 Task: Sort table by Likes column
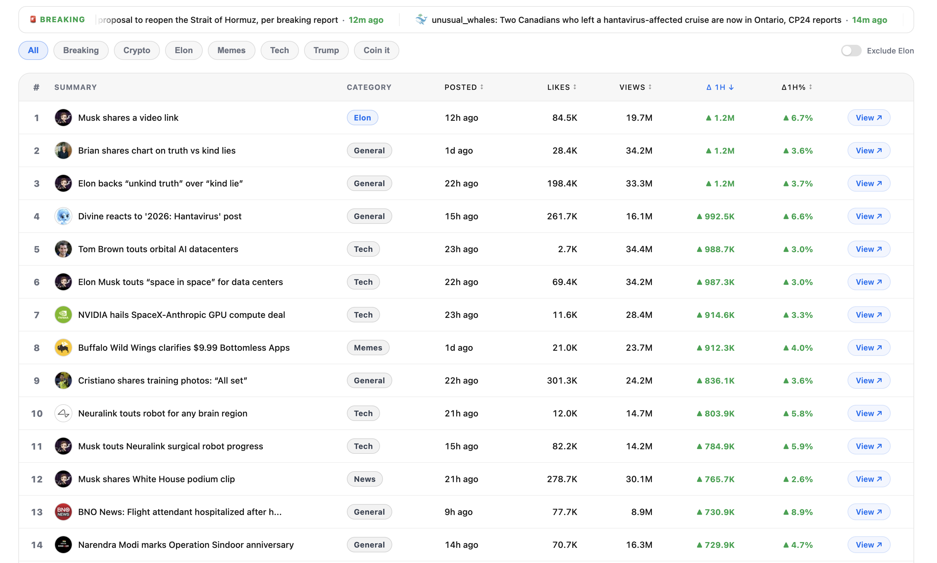(x=562, y=87)
